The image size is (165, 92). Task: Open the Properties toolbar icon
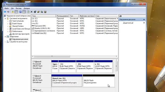coord(35,12)
